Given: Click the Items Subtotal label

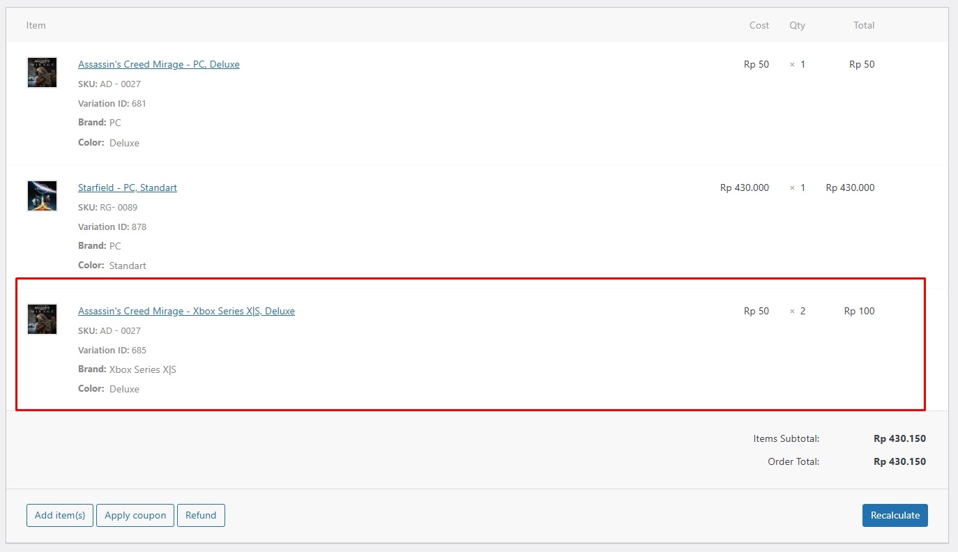Looking at the screenshot, I should pyautogui.click(x=786, y=439).
